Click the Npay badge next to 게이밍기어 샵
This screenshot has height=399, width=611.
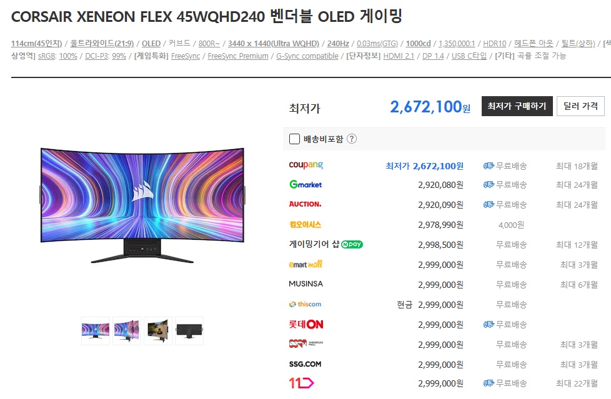click(352, 244)
